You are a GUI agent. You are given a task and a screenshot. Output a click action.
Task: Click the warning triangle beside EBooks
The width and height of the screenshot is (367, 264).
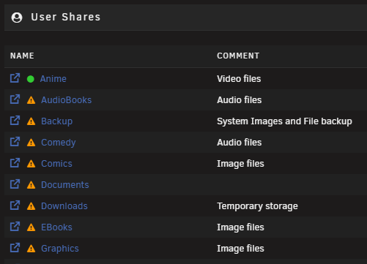pos(31,227)
